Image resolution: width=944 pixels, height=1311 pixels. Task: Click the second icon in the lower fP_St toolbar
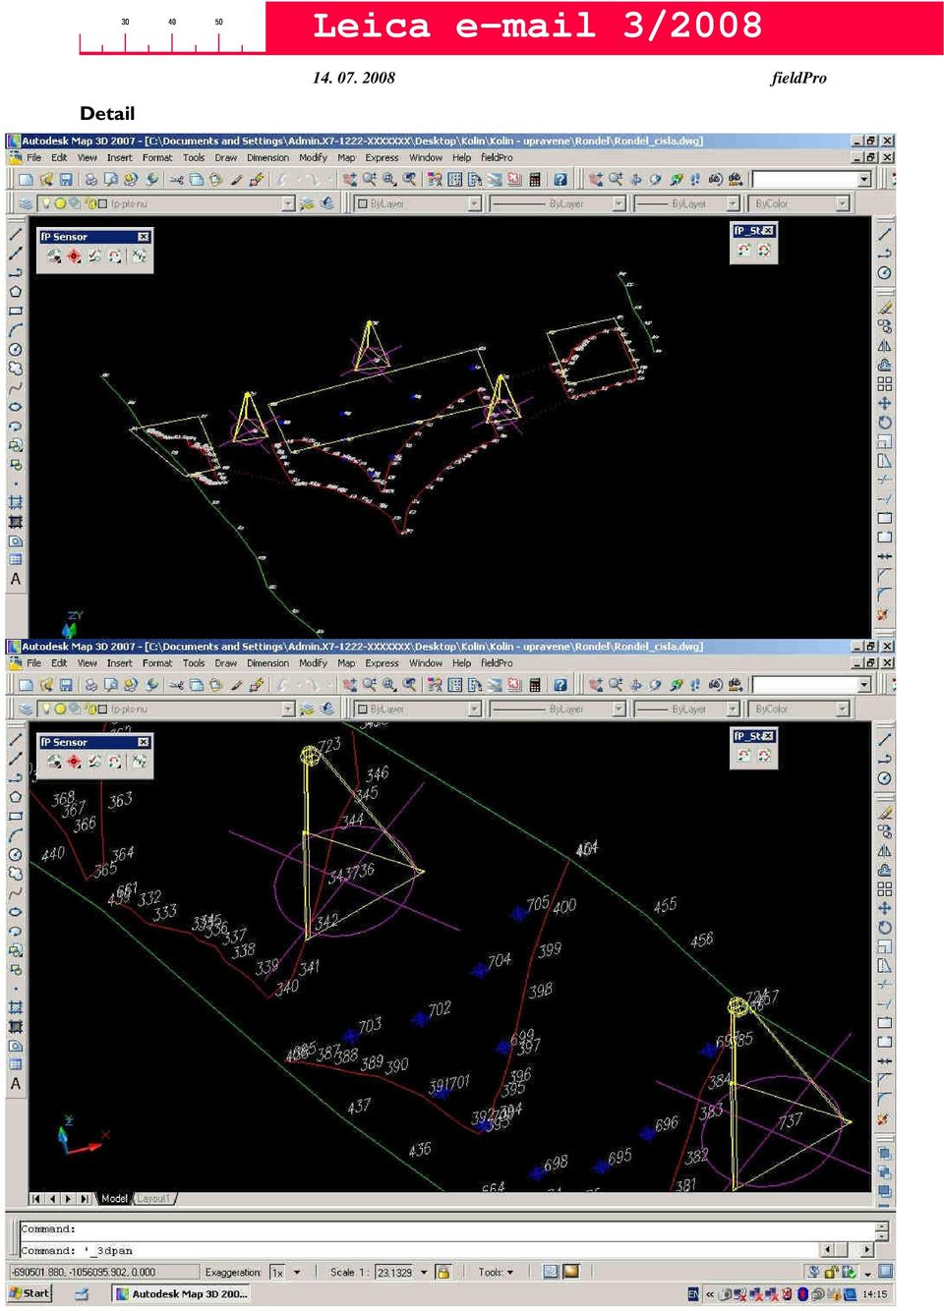[764, 755]
